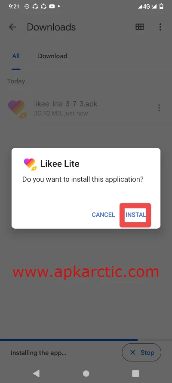Tap the Android back navigation triangle
The width and height of the screenshot is (172, 383).
pos(37,373)
